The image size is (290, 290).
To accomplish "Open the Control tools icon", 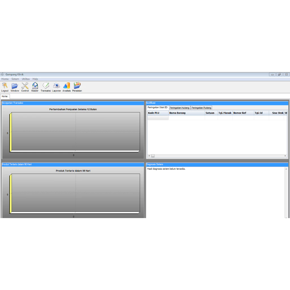I will 25,86.
